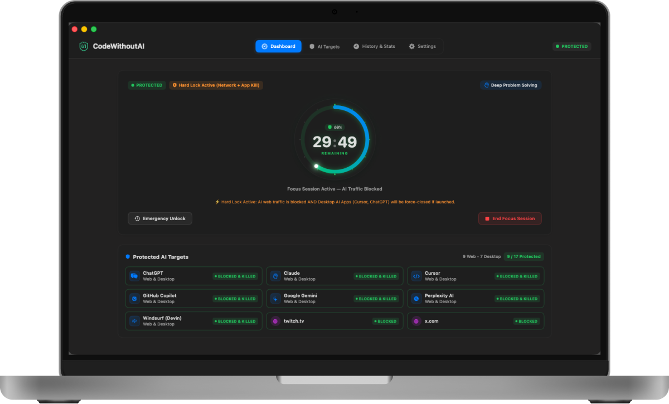This screenshot has height=404, width=669.
Task: Click Google Gemini's BLOCKED & KILLED badge
Action: point(376,299)
